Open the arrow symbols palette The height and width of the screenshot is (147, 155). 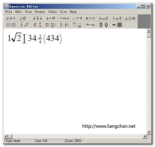64,18
